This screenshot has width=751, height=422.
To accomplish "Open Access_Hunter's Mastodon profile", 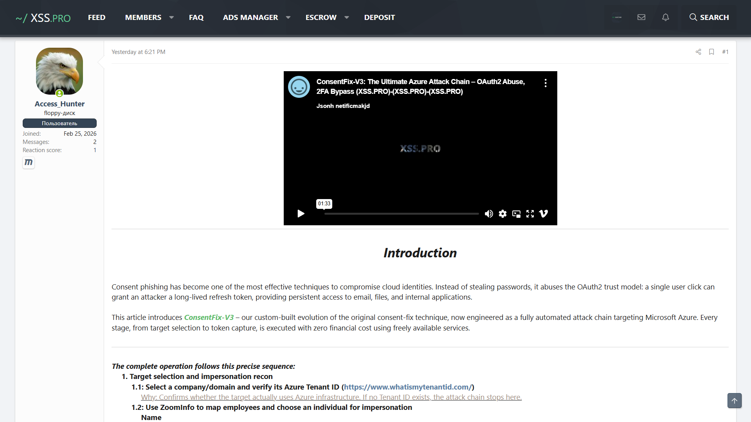I will pyautogui.click(x=28, y=163).
